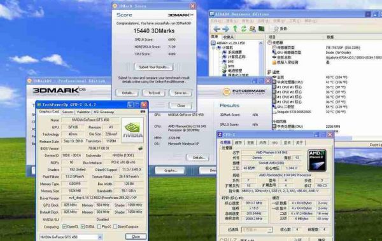Switch to the 缓存 tab in CPU-Z
Image resolution: width=382 pixels, height=241 pixels.
pyautogui.click(x=238, y=143)
